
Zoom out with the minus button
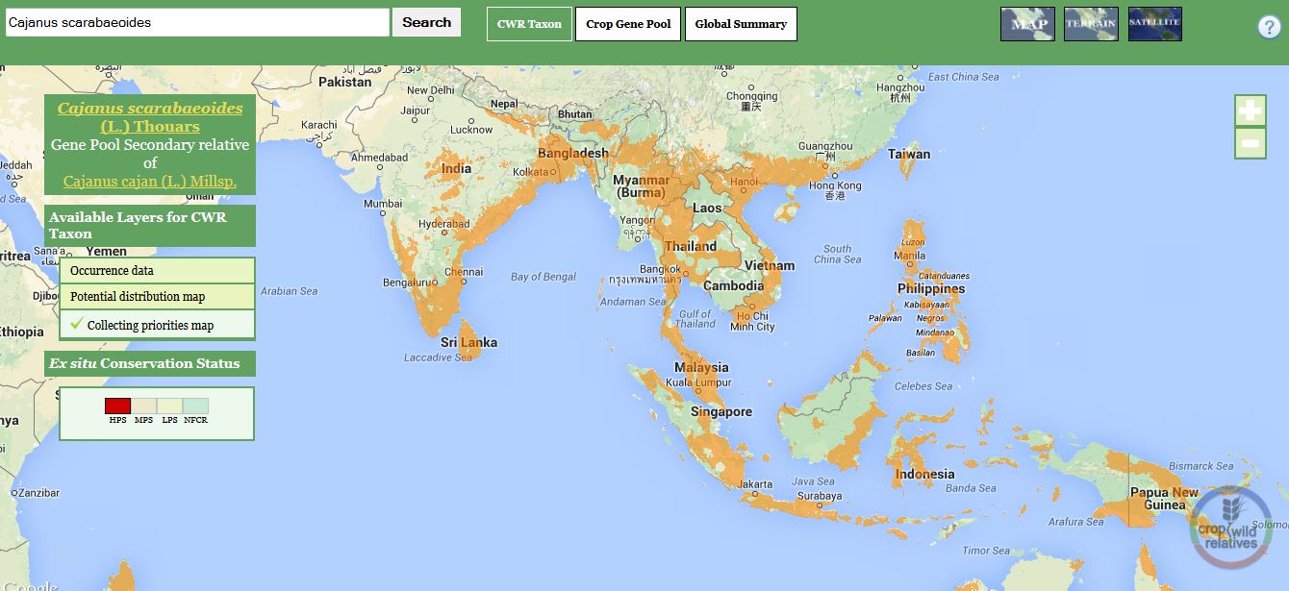click(1251, 143)
